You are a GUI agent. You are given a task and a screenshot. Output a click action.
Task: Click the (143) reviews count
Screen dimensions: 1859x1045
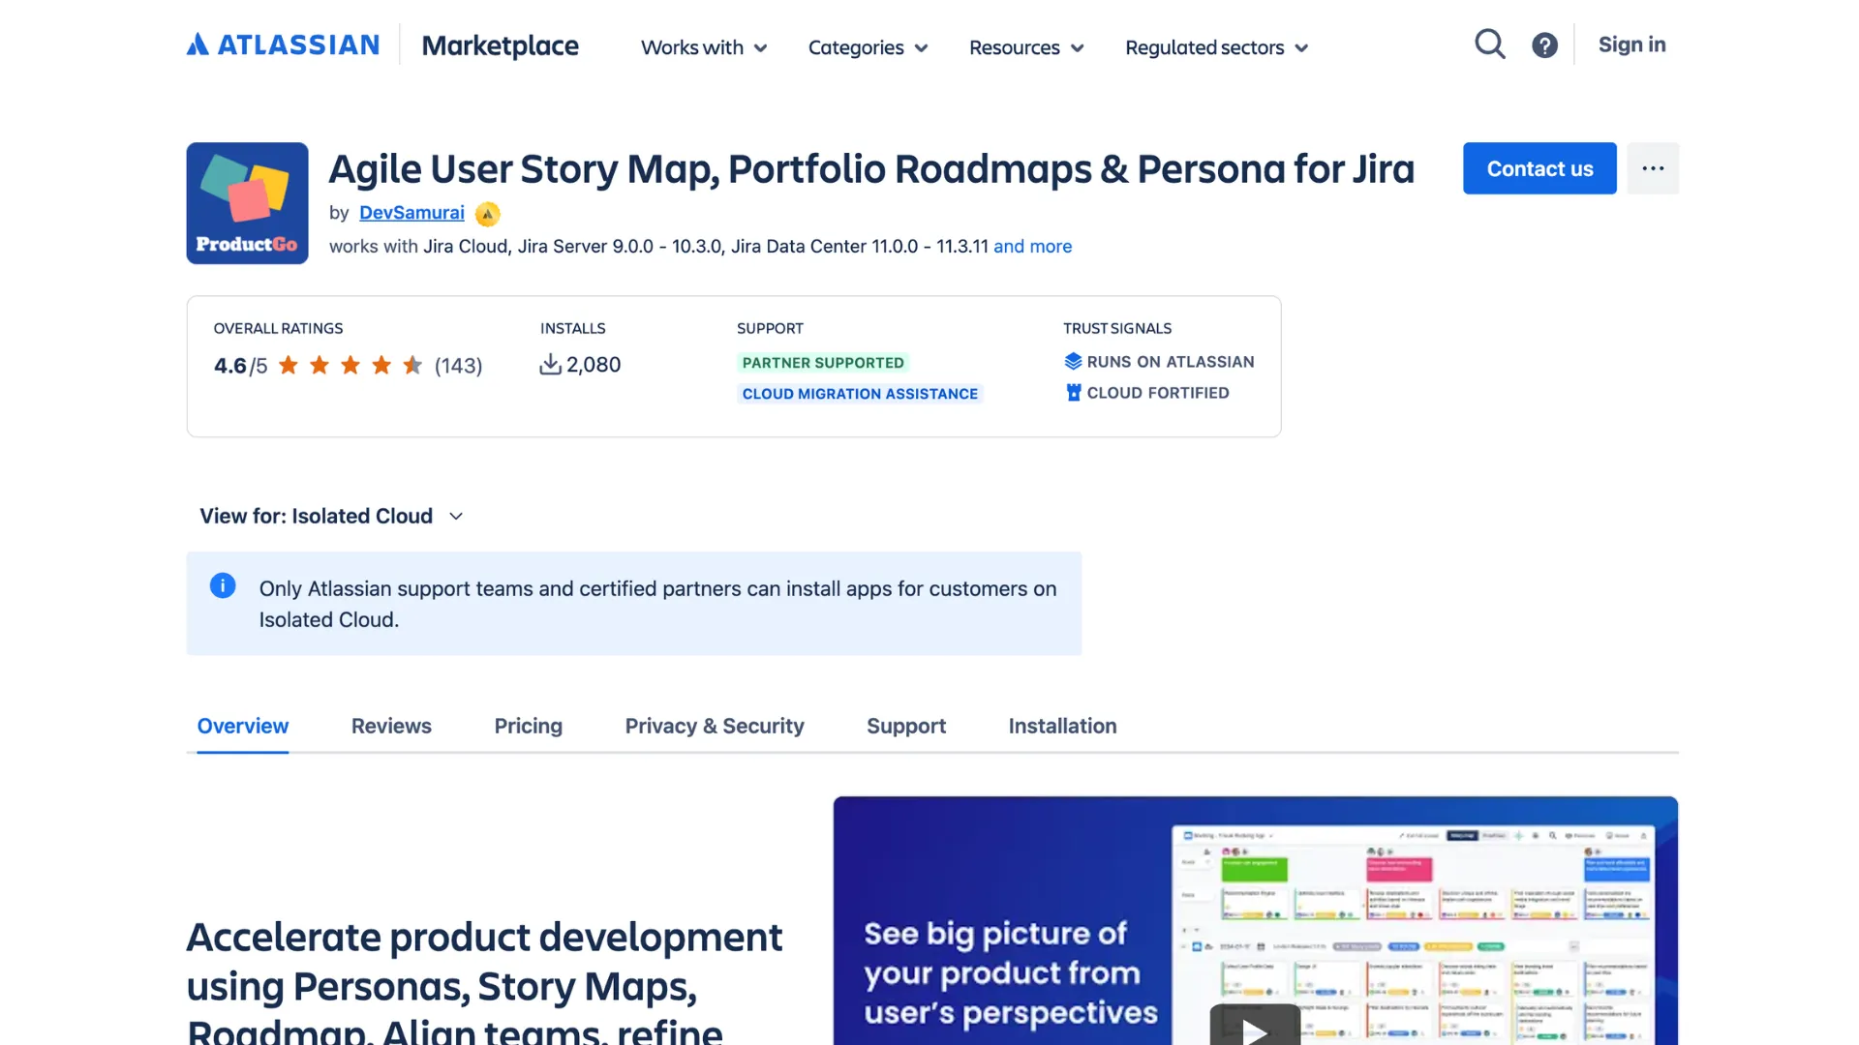(458, 366)
